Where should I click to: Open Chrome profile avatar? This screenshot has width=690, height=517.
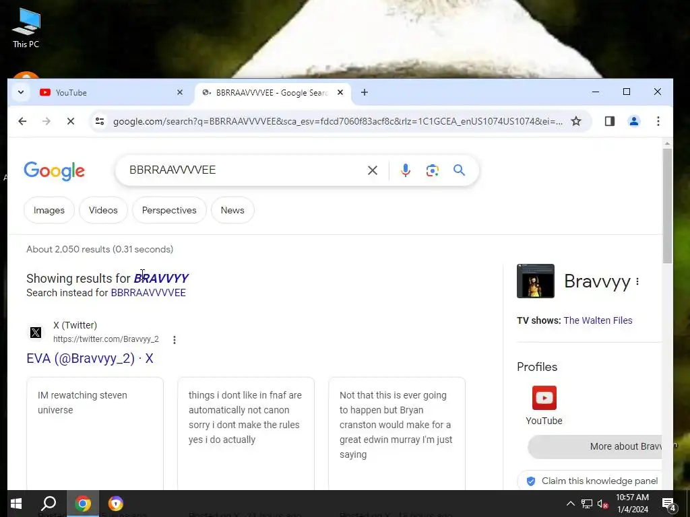633,121
